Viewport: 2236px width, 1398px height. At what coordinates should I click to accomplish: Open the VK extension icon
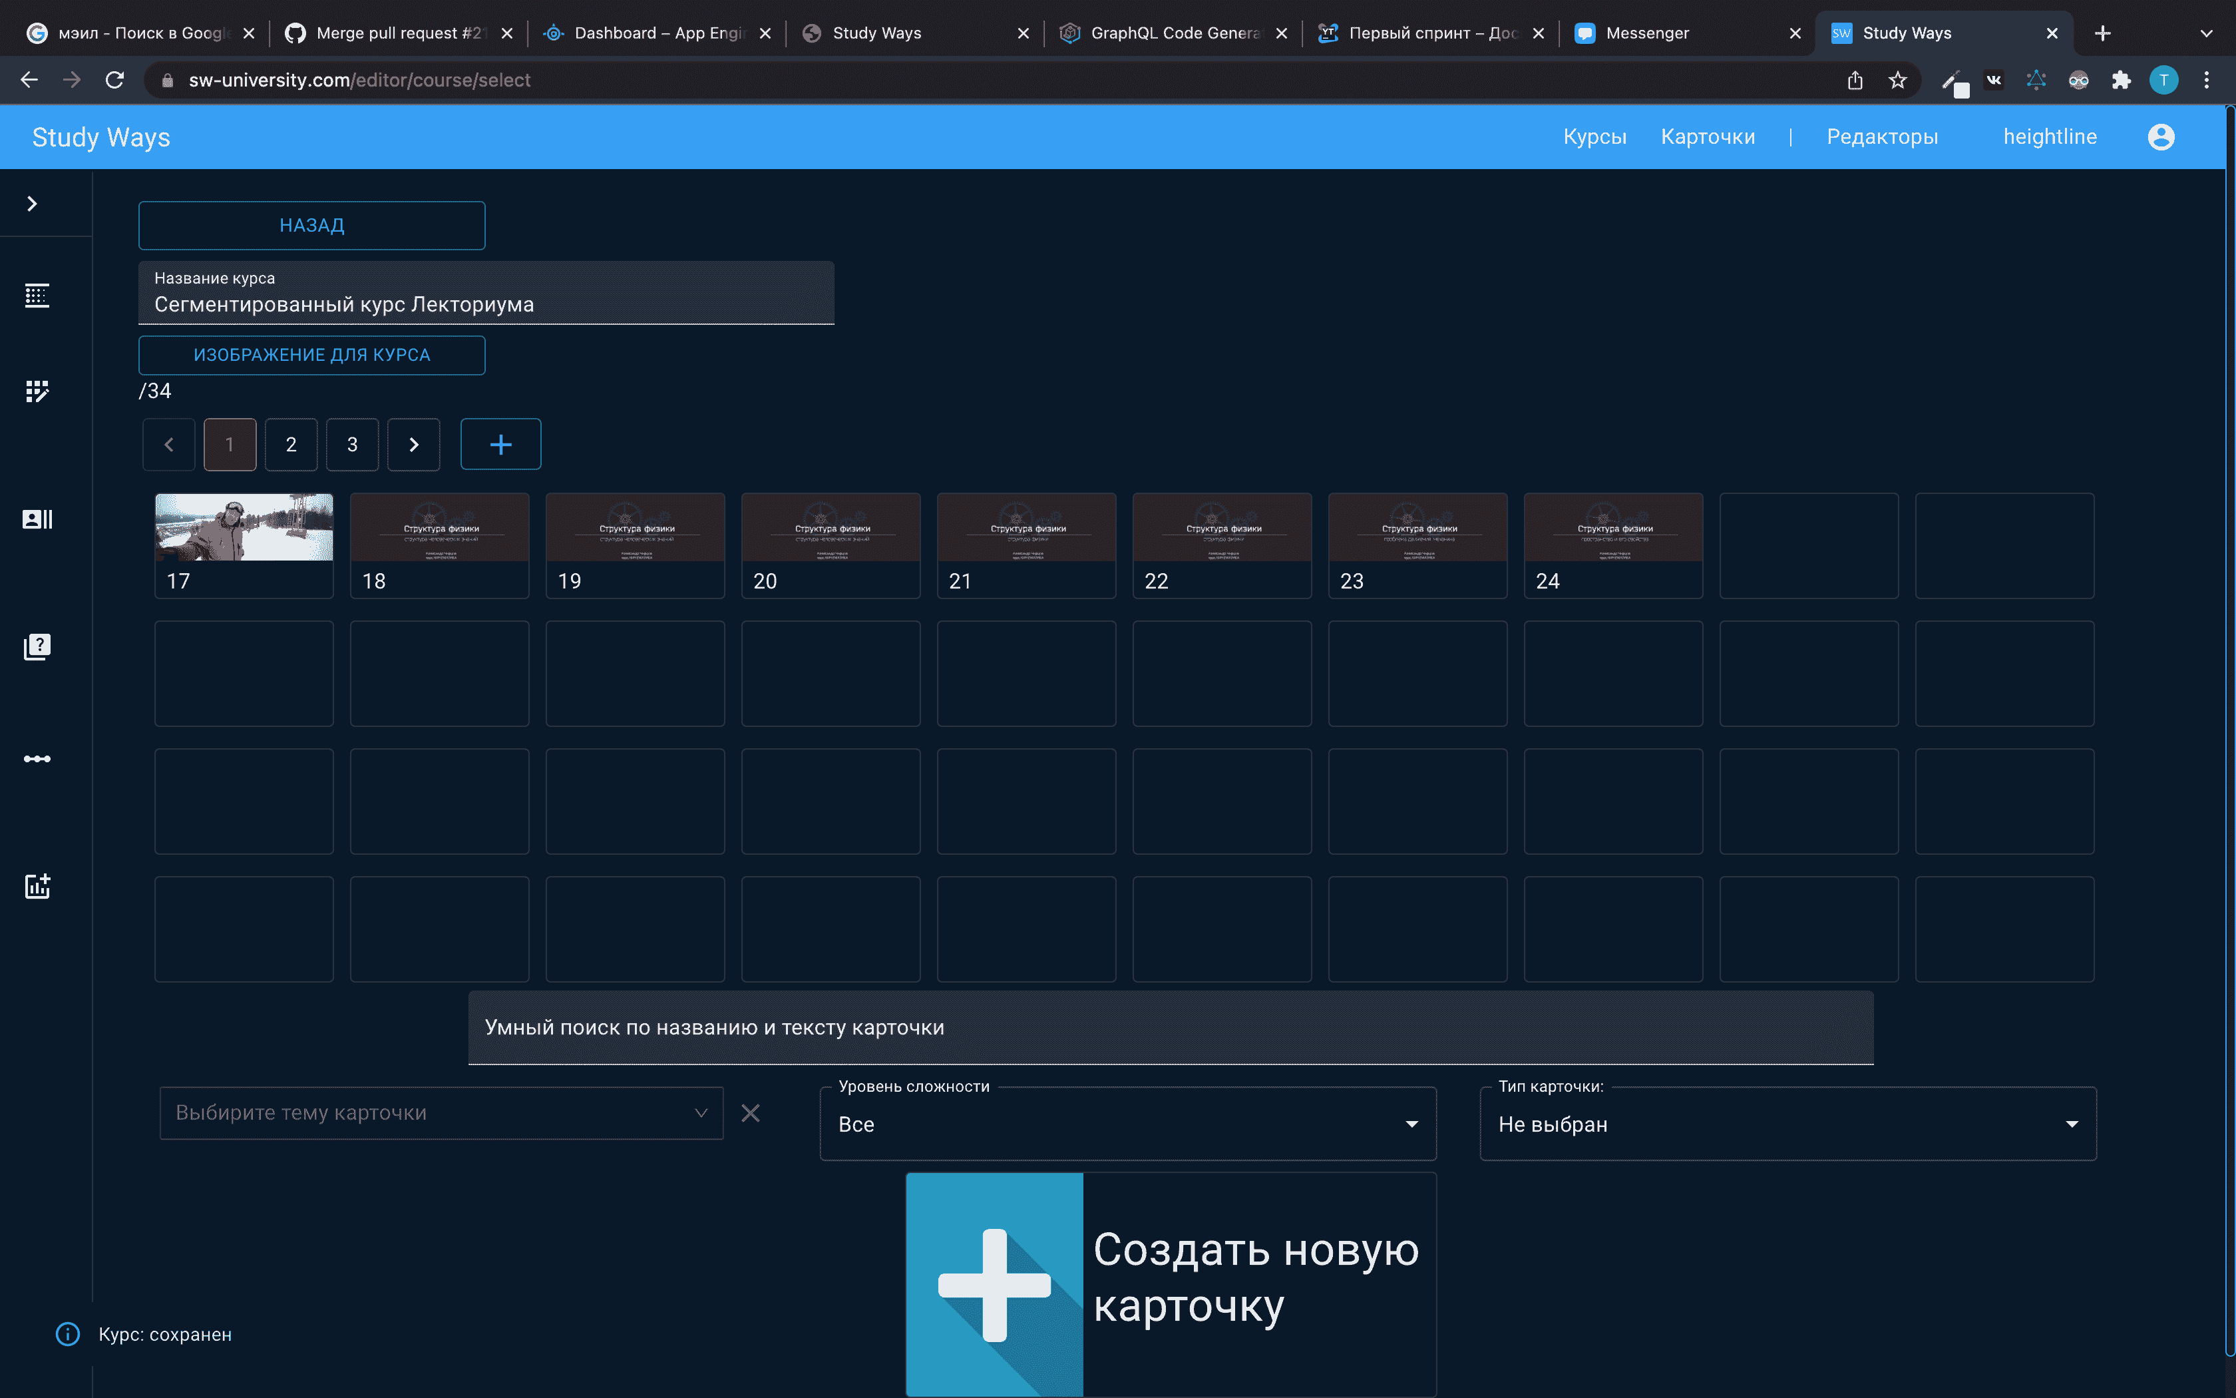pyautogui.click(x=1994, y=81)
